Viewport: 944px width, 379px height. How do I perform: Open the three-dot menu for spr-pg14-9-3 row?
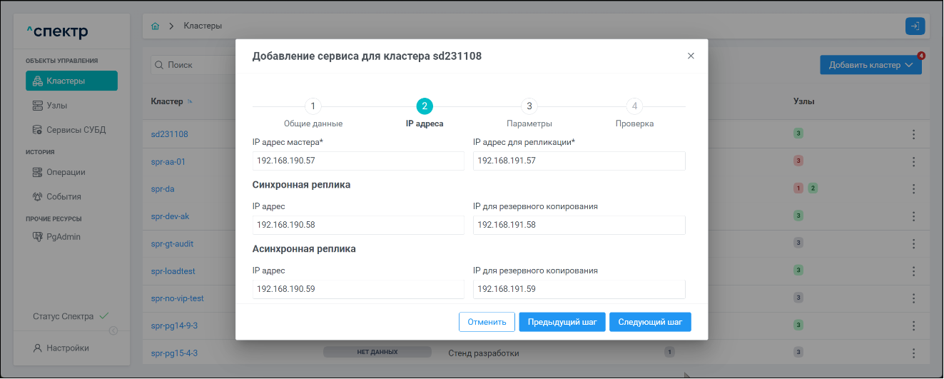tap(913, 325)
